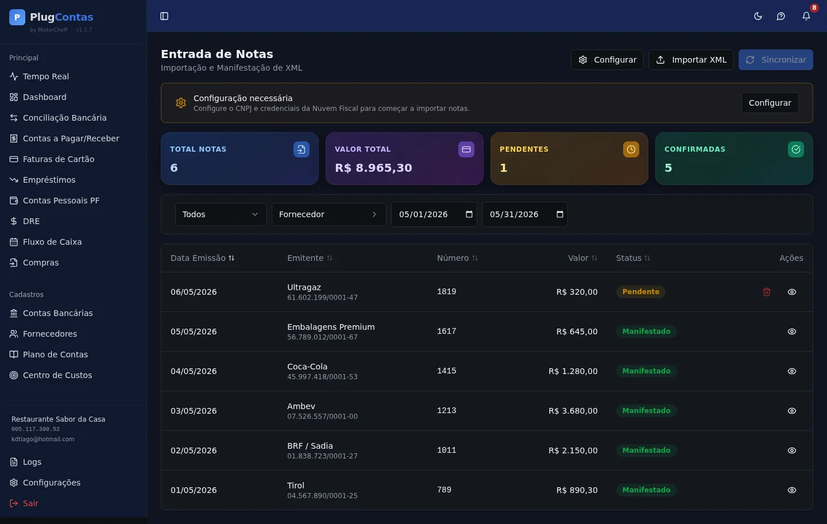Sort by Valor column
This screenshot has width=827, height=524.
point(583,258)
